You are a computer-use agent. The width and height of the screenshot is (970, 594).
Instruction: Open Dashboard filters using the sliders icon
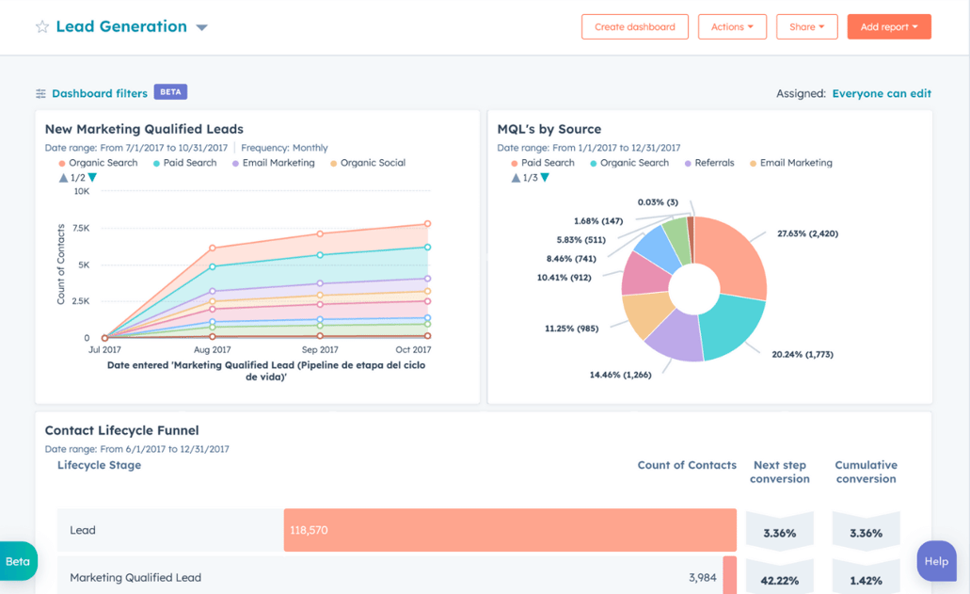point(40,92)
